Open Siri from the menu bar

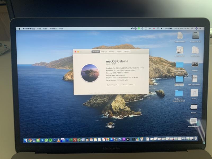coord(196,29)
